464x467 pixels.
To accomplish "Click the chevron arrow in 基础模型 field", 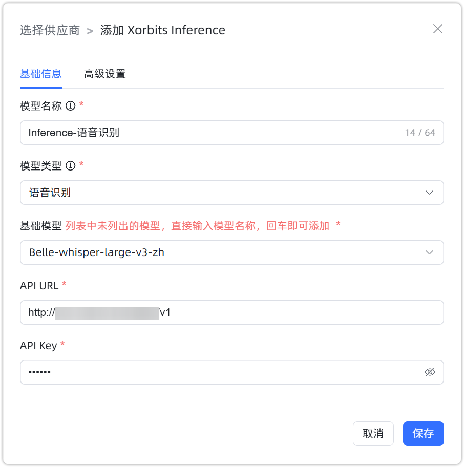I will pos(430,252).
